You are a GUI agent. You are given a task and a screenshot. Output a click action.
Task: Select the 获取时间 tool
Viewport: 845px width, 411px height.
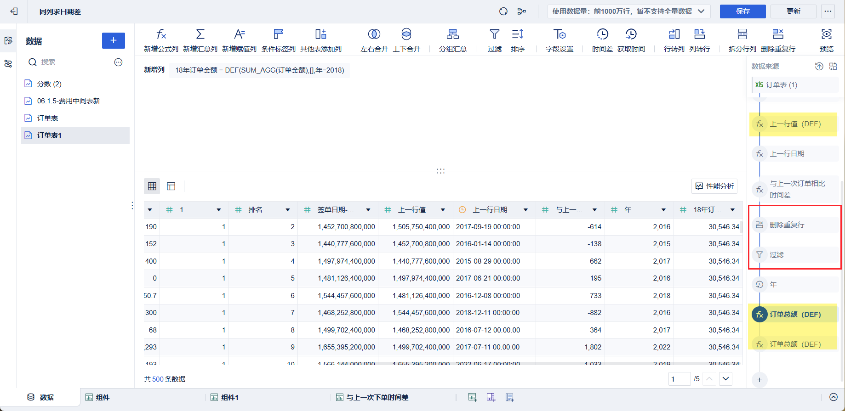[631, 40]
